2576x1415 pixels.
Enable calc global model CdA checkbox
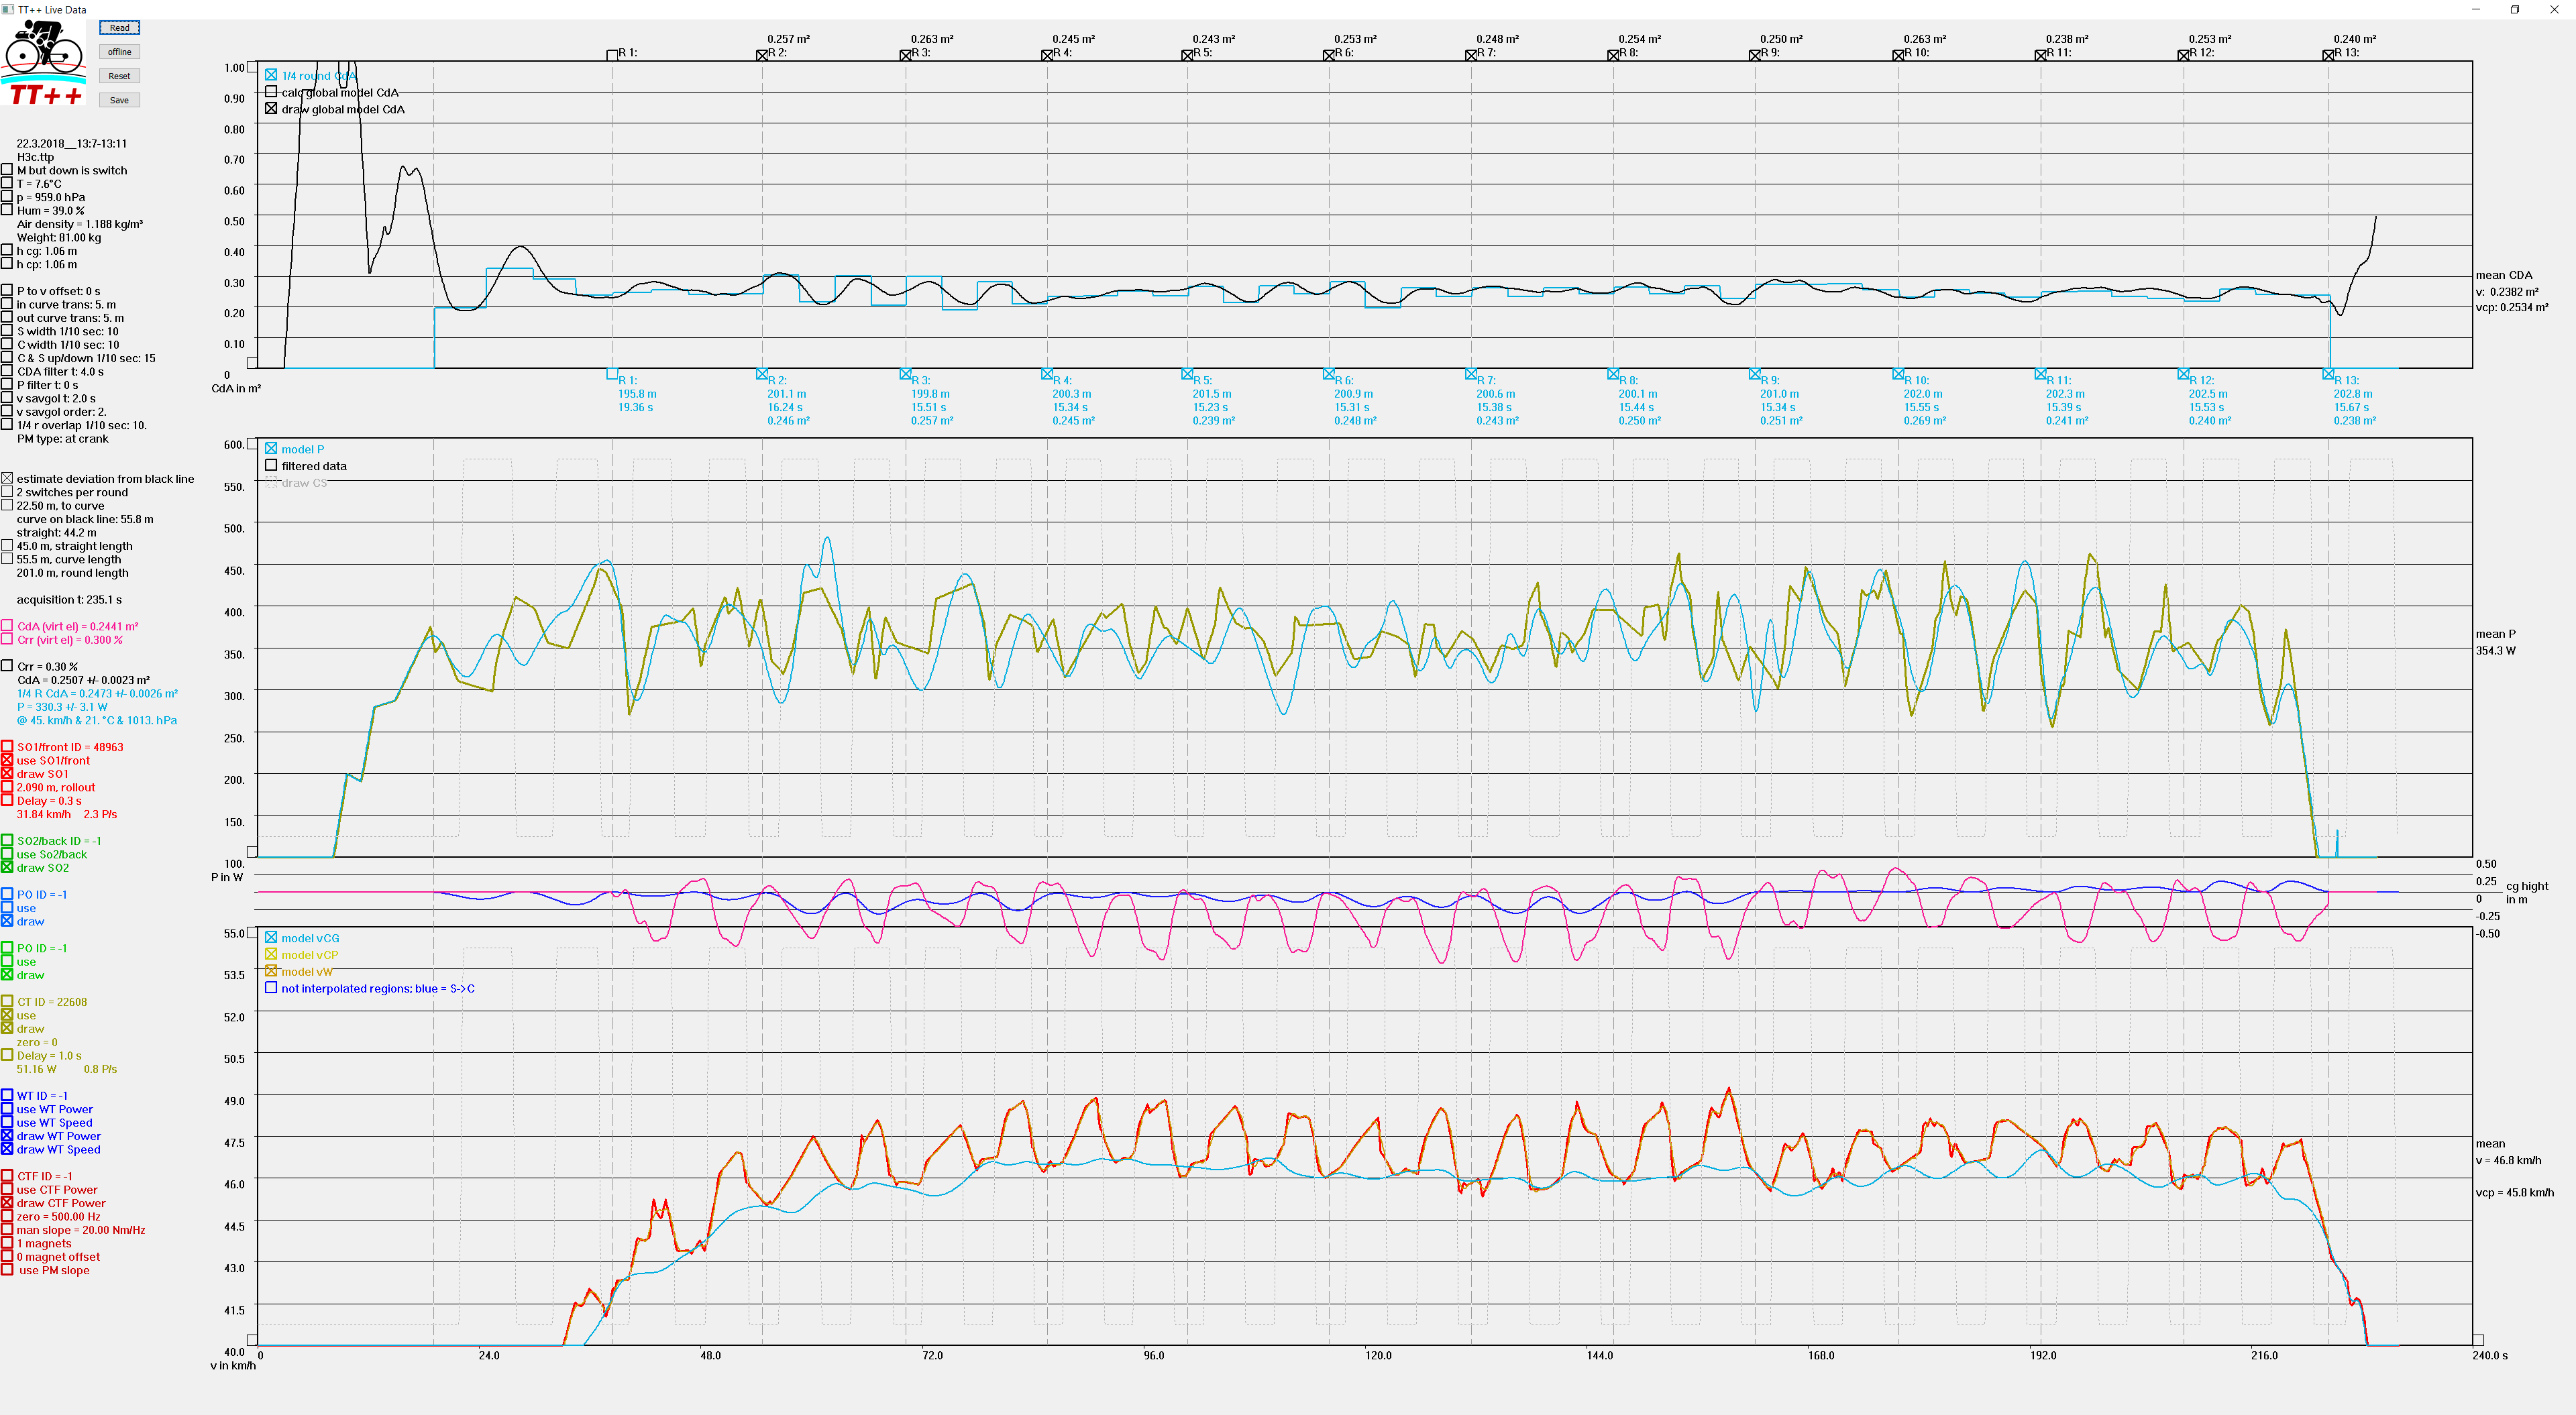[271, 92]
